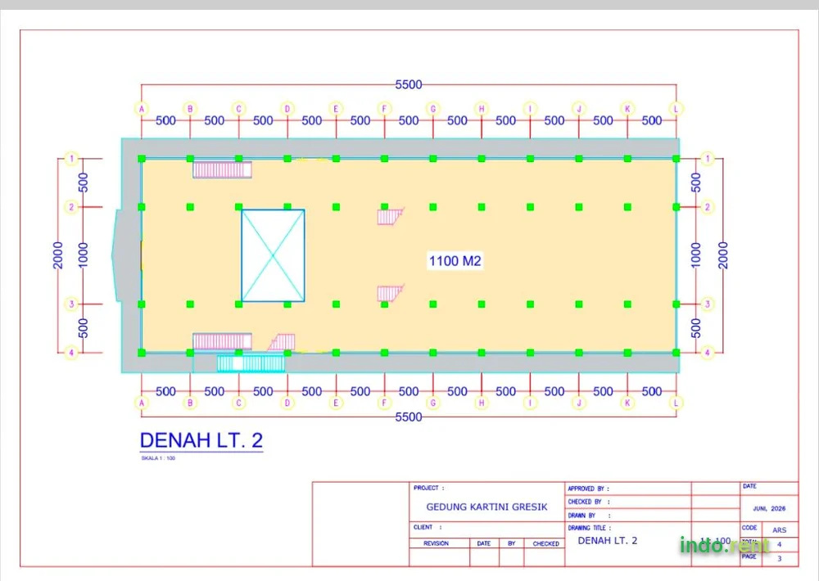Select grid bubble "3" right of the plan

click(x=708, y=304)
